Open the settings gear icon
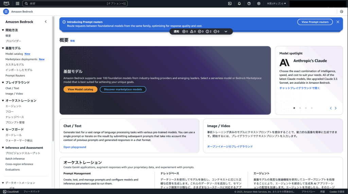 pyautogui.click(x=259, y=3)
